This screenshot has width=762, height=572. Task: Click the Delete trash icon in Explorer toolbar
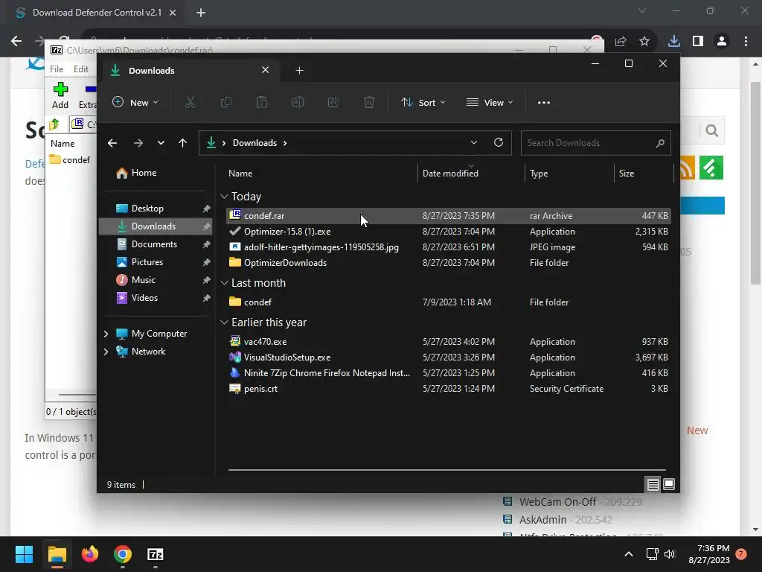pos(369,102)
